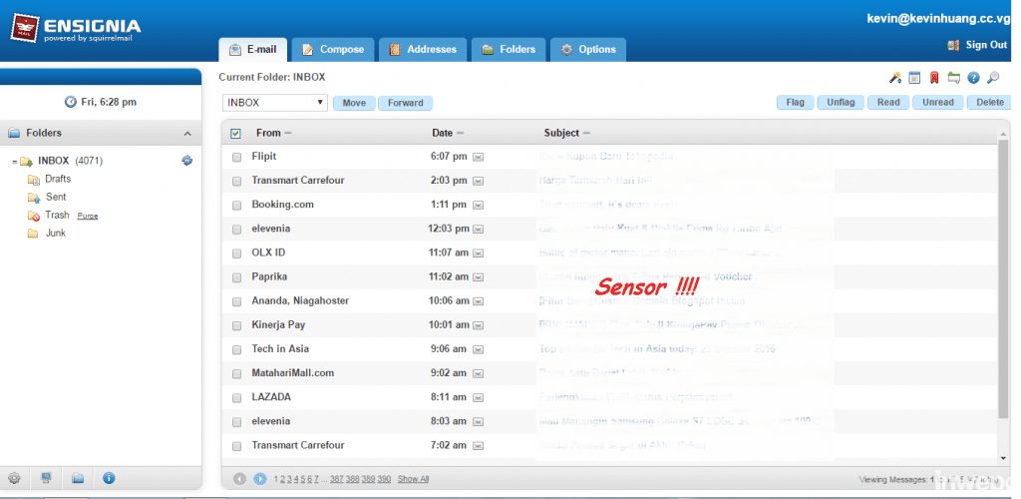Viewport: 1021px width, 499px height.
Task: Open help via the blue question mark icon
Action: click(973, 78)
